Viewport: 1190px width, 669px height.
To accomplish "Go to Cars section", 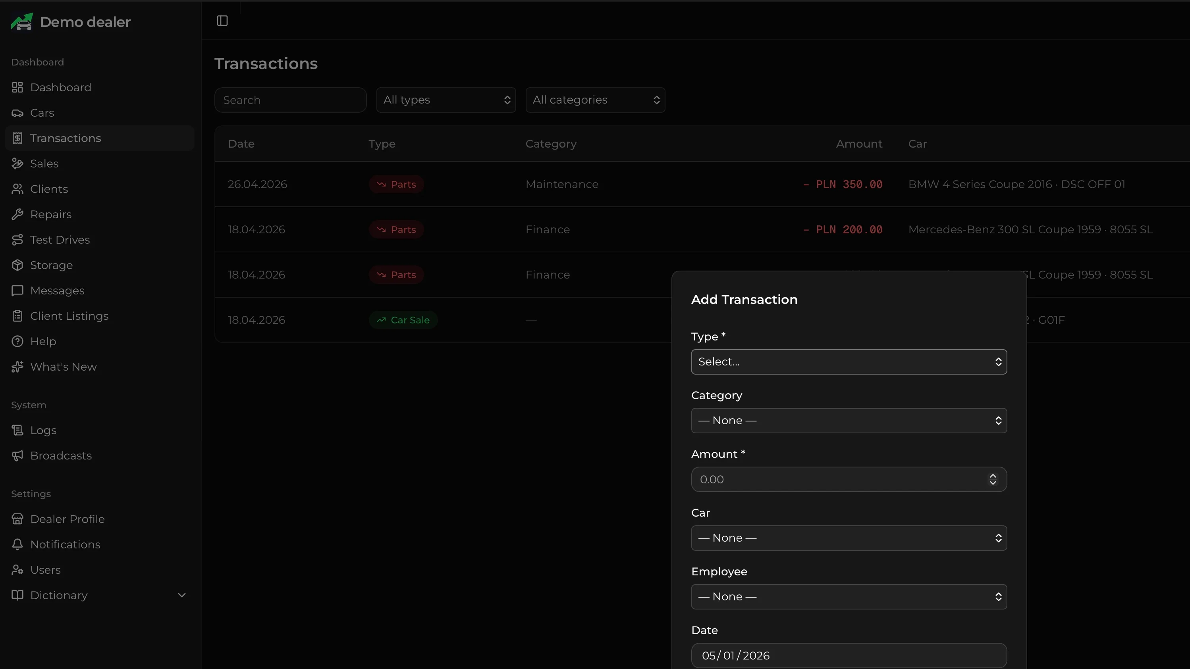I will (x=100, y=113).
